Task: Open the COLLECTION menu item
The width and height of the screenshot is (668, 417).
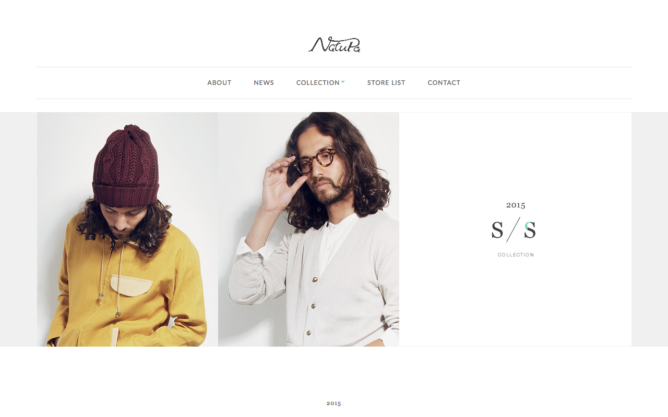Action: coord(318,83)
